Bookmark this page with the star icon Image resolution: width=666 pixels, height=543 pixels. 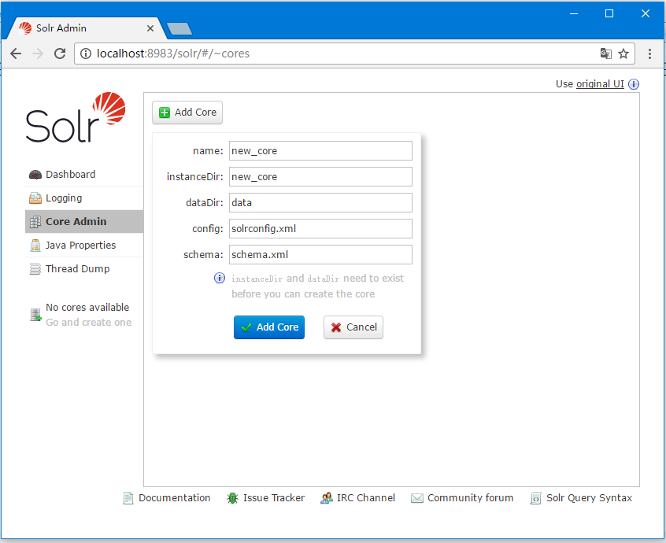coord(623,54)
